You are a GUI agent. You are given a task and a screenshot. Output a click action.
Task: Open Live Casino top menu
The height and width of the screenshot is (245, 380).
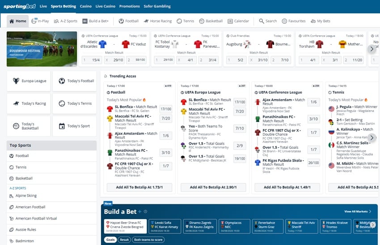pyautogui.click(x=106, y=6)
